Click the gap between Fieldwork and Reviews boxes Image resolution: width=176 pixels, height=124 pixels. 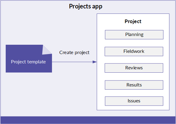pos(134,60)
